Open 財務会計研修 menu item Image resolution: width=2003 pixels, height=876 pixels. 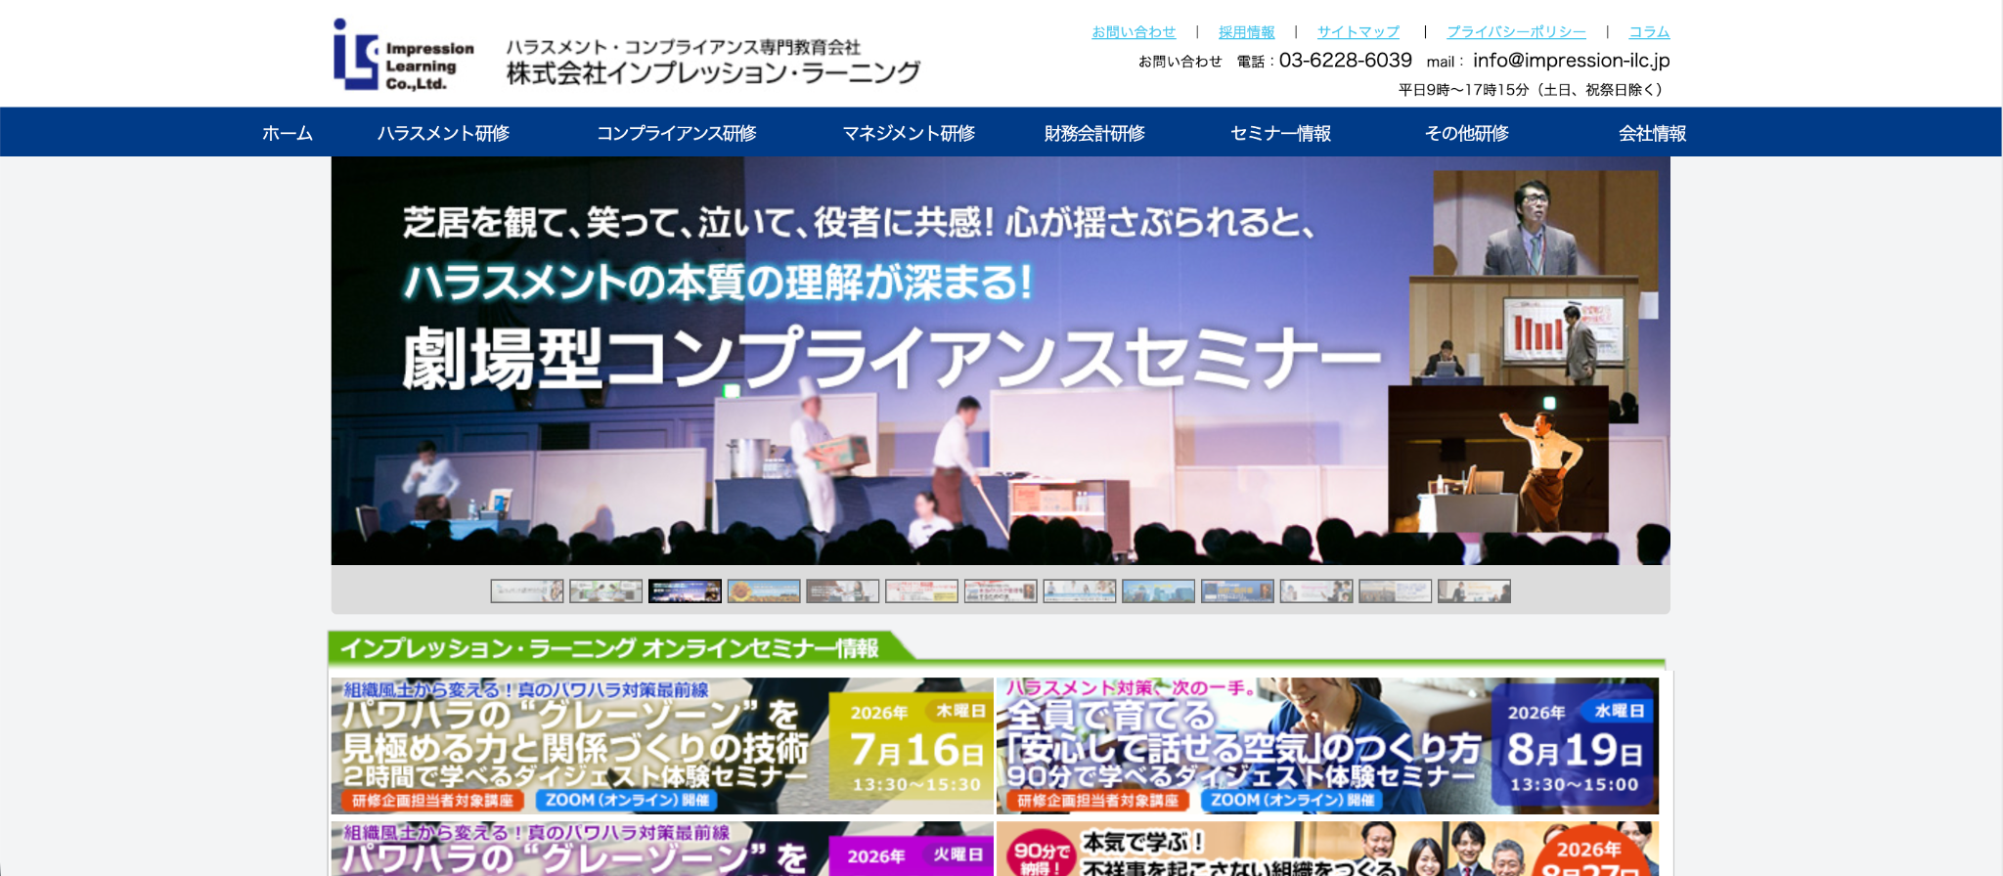coord(1094,133)
